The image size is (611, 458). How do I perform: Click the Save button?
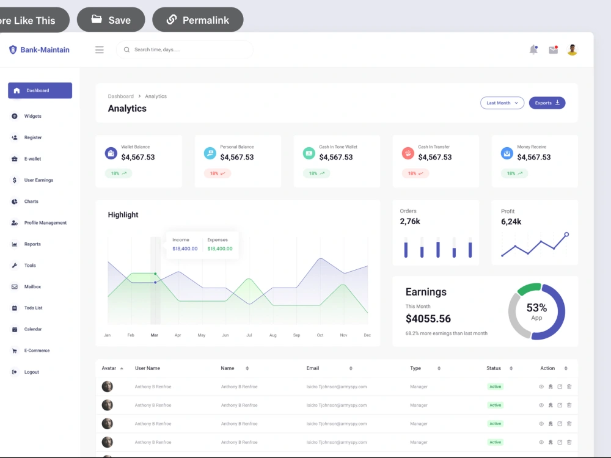click(x=111, y=20)
